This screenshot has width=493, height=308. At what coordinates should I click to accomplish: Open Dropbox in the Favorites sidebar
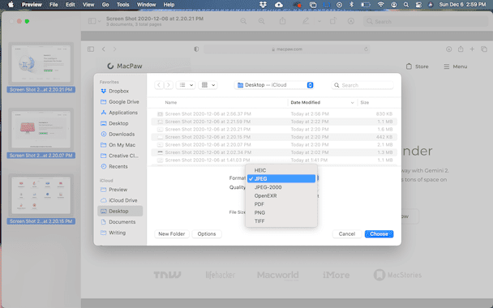(x=120, y=91)
